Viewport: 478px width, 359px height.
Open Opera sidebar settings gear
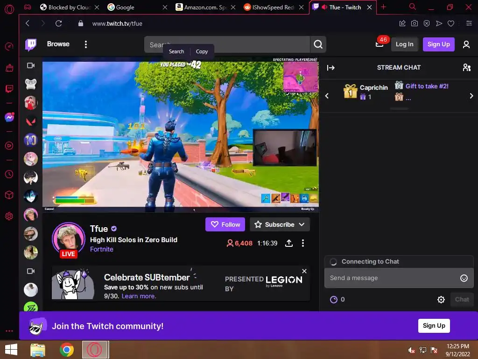(x=9, y=216)
